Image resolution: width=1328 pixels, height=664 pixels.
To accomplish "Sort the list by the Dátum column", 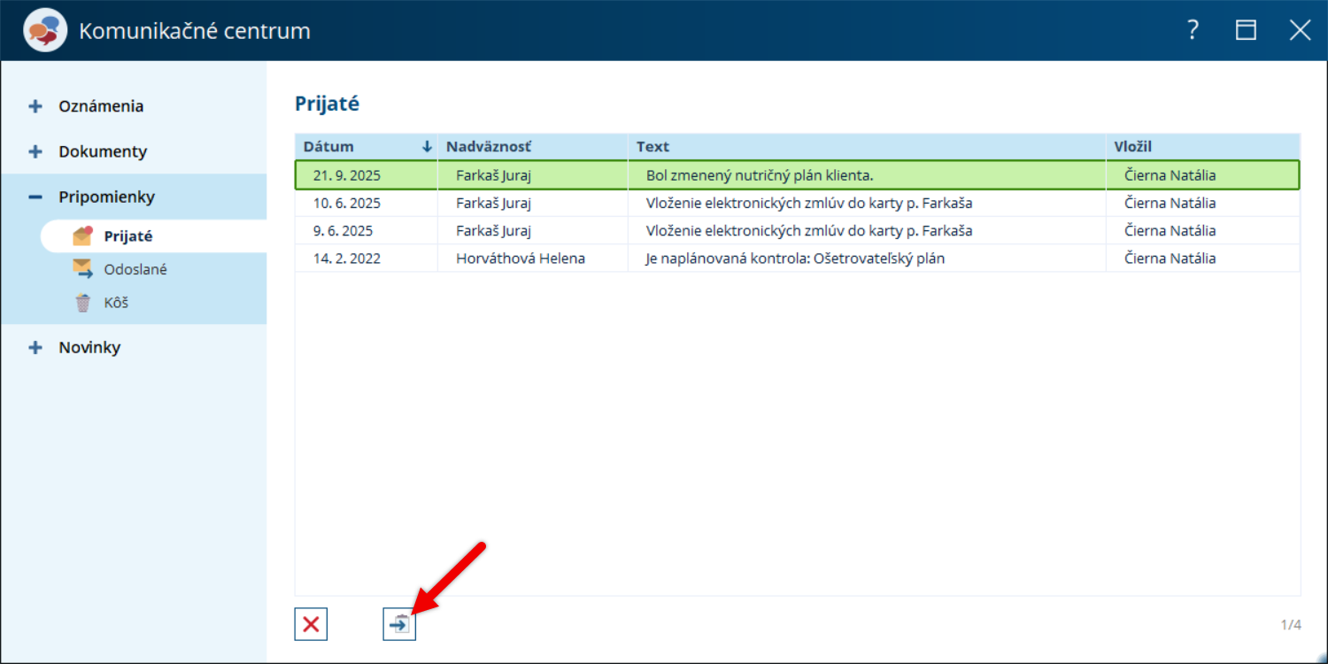I will click(x=367, y=147).
